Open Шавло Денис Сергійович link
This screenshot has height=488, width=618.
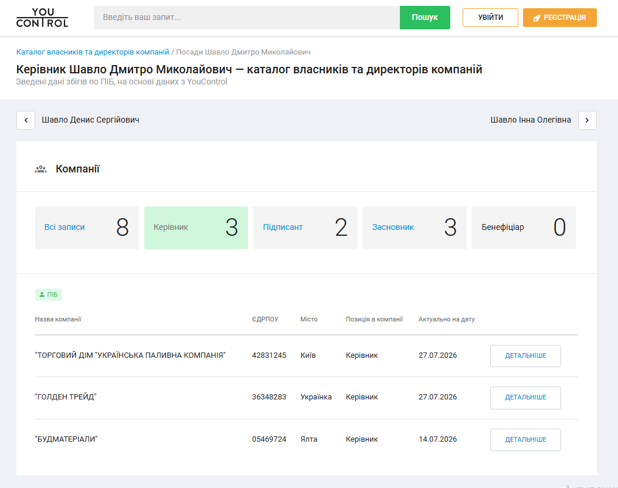[x=90, y=120]
